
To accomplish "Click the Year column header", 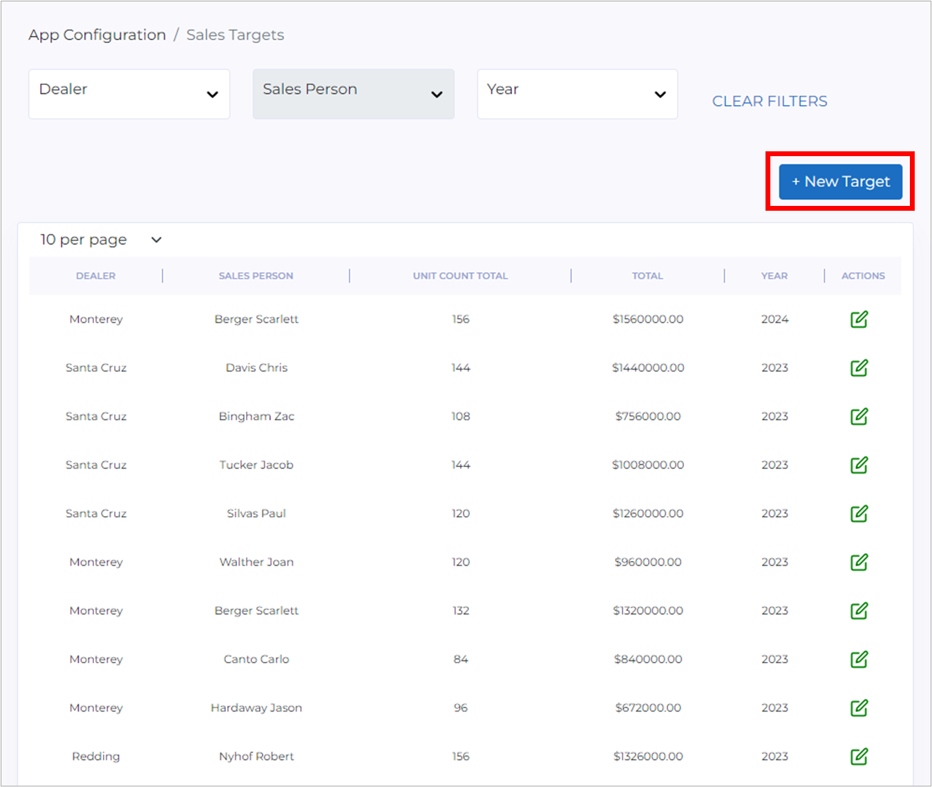I will click(774, 276).
